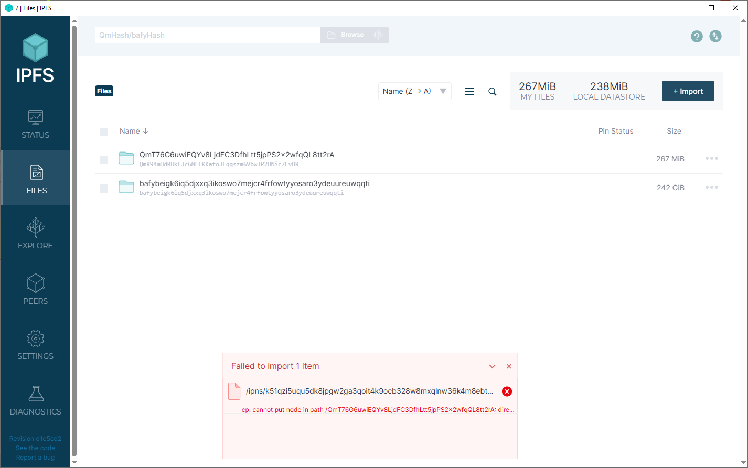Switch to list view using the lines icon

[x=469, y=92]
